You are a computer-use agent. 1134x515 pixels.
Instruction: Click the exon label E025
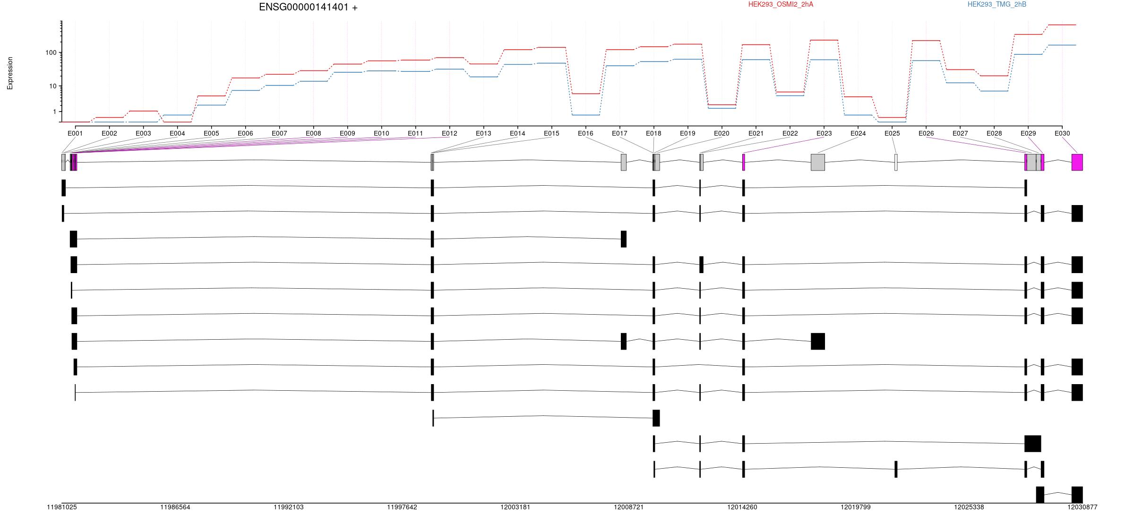[892, 133]
